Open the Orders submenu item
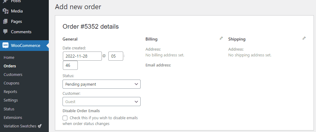Screen dimensions: 316x132 pyautogui.click(x=10, y=66)
